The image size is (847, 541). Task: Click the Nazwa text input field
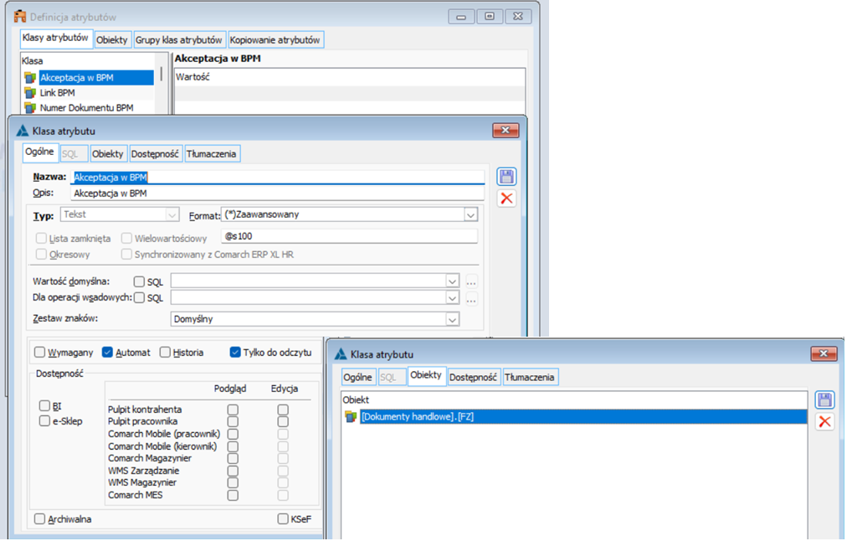(276, 177)
